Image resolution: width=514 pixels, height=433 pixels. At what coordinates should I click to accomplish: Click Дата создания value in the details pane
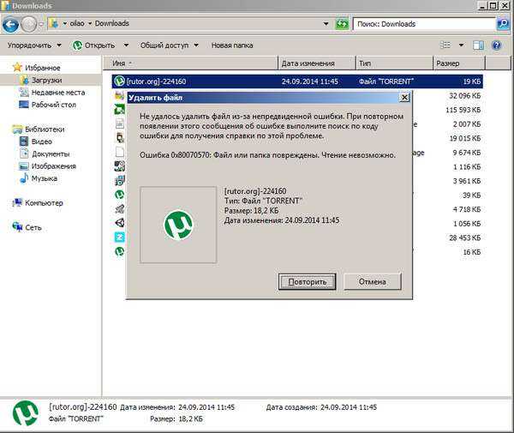pos(349,407)
